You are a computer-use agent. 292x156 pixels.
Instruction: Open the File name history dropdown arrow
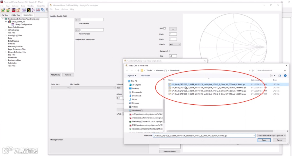pos(254,136)
